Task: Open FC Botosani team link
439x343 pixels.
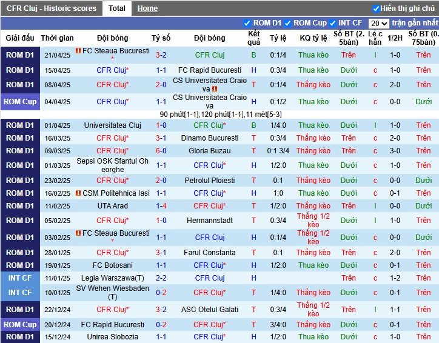Action: (x=113, y=265)
